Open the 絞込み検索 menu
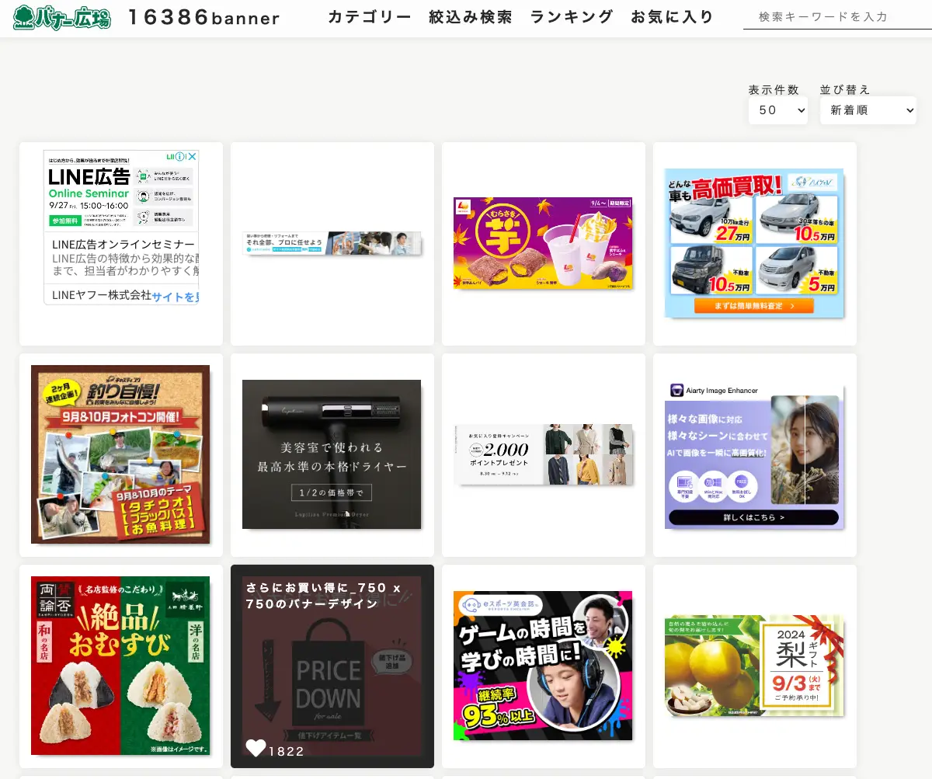The image size is (932, 779). pyautogui.click(x=470, y=15)
